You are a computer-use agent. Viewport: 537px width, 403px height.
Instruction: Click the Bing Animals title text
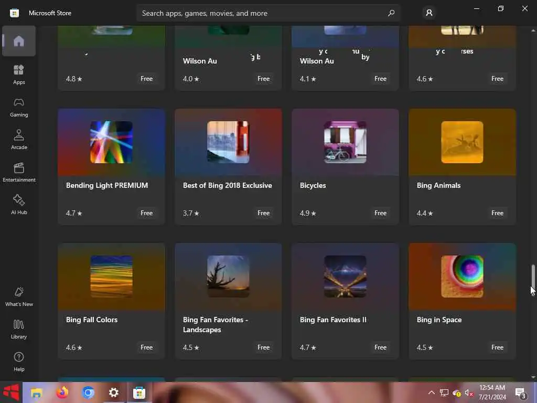[x=439, y=185]
